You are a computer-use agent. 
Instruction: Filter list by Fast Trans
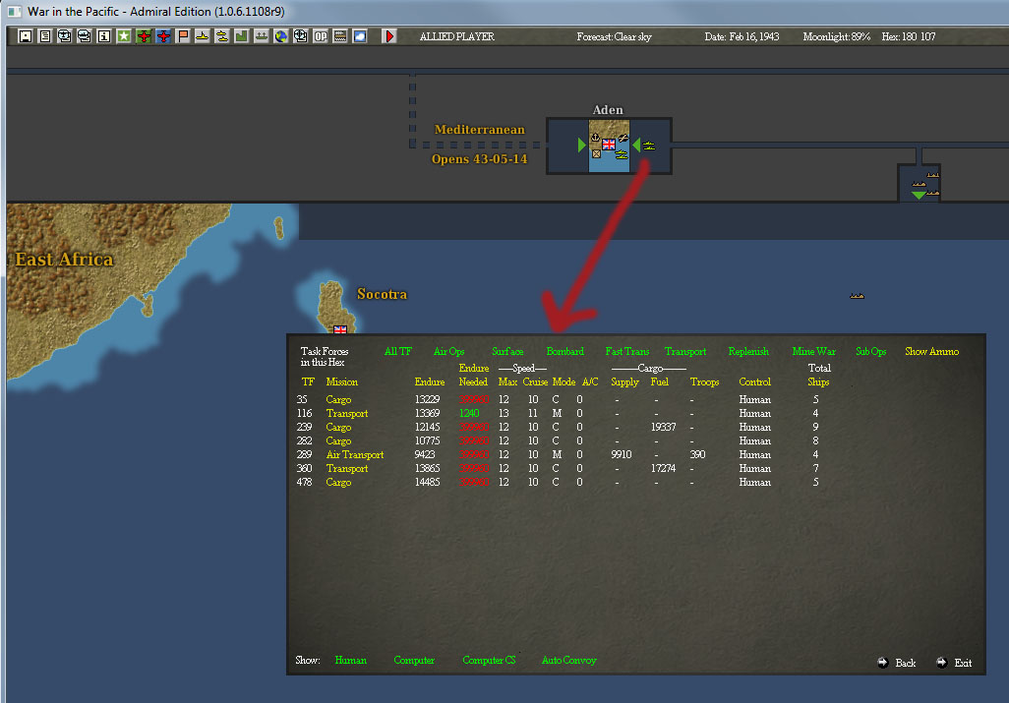(x=627, y=352)
